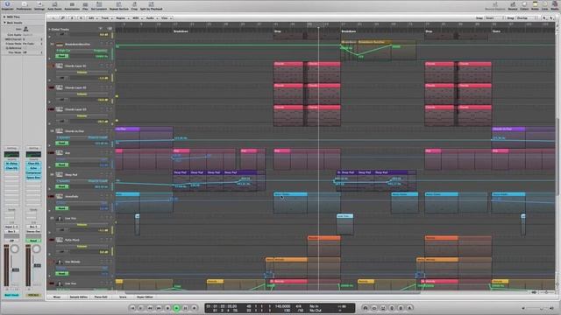Click the Set Locators toolbar icon

pos(99,5)
